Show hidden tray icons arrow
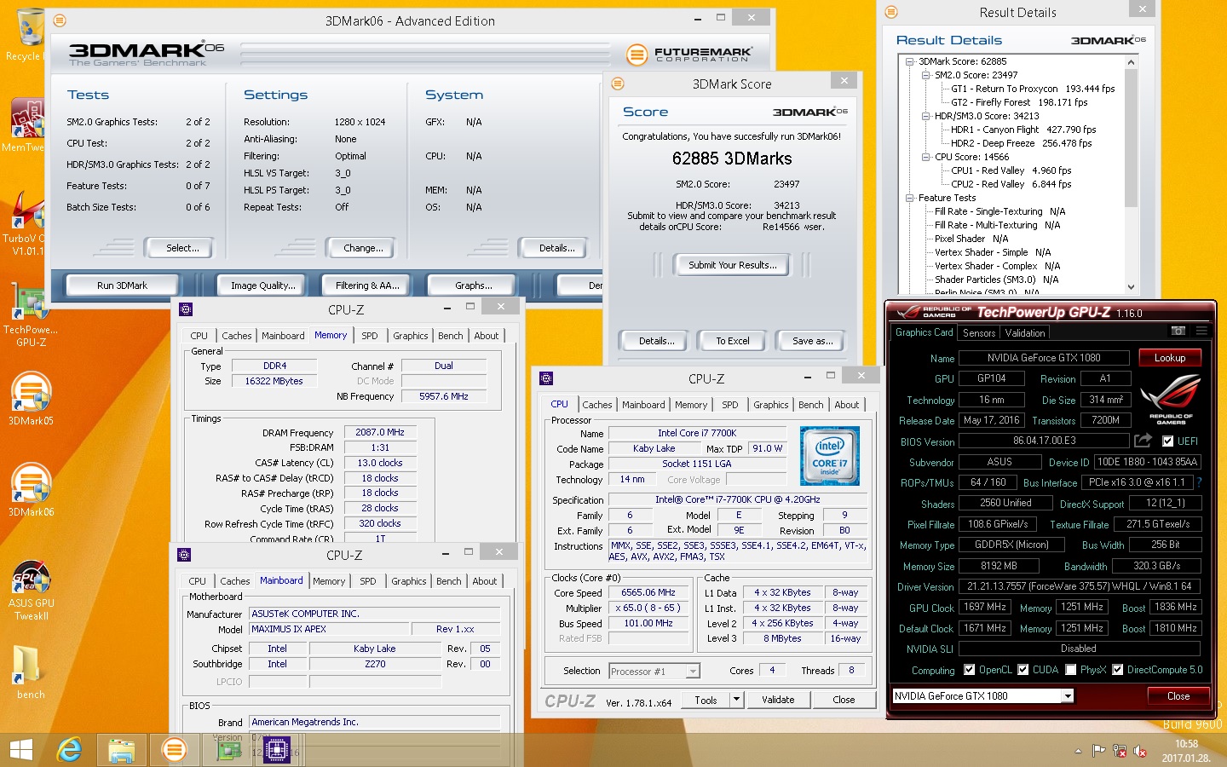 tap(1078, 751)
